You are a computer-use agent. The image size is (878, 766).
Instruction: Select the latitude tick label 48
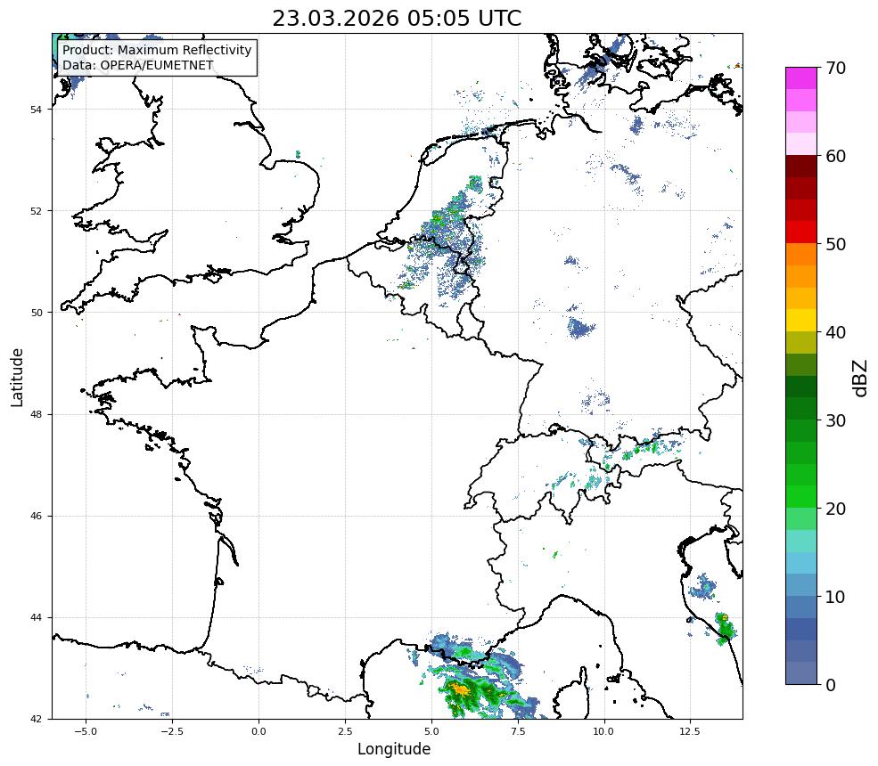[x=36, y=414]
